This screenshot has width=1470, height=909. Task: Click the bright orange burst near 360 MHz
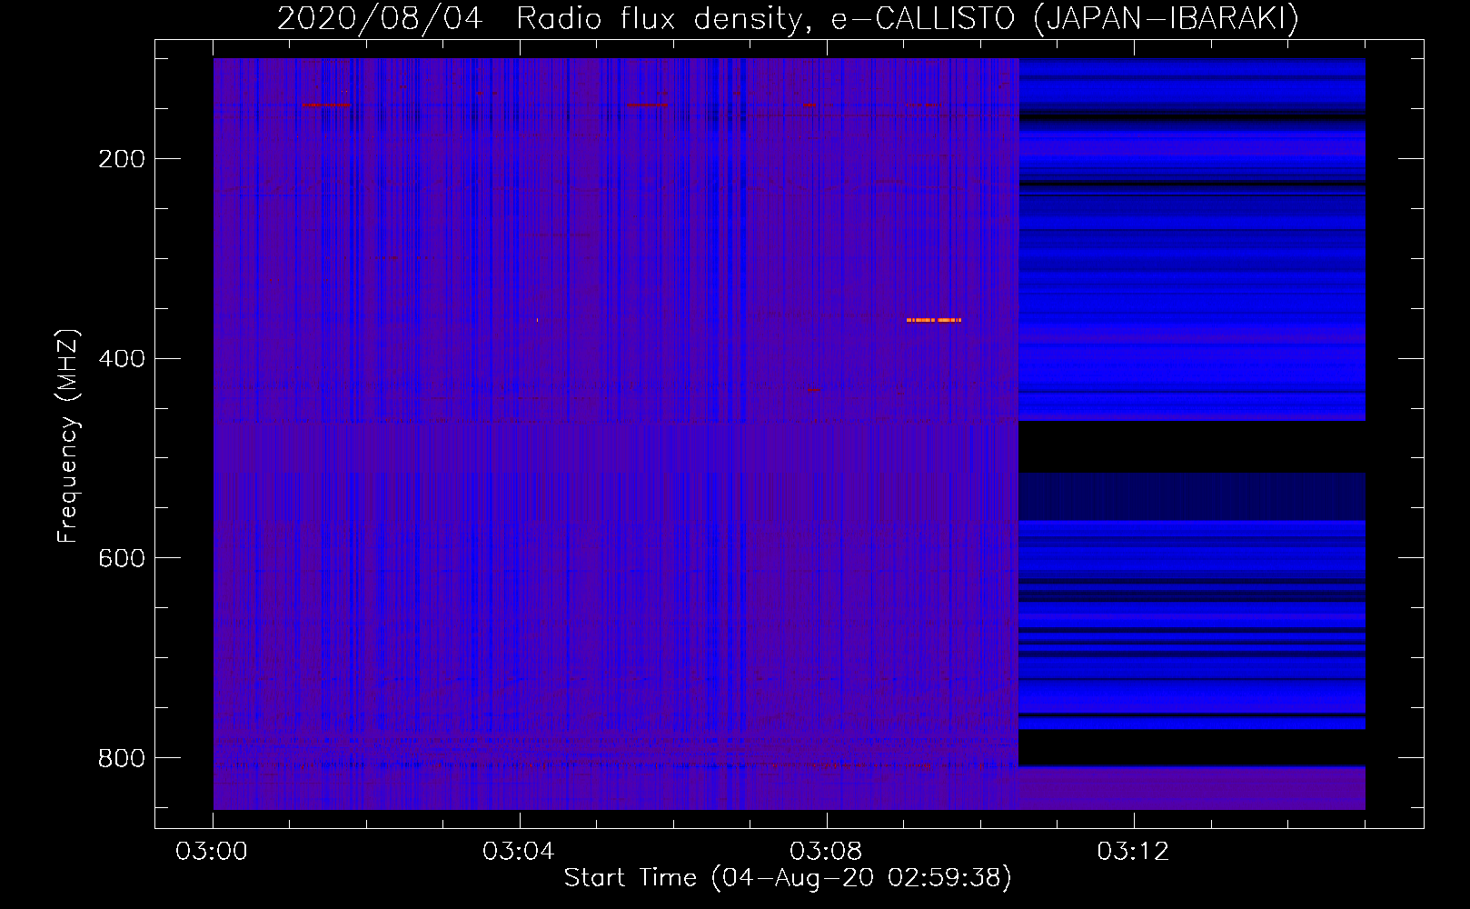933,320
